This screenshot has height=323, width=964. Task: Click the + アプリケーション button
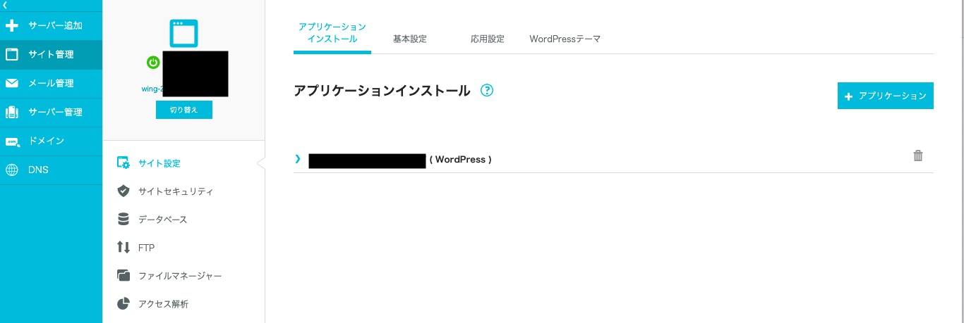(885, 96)
